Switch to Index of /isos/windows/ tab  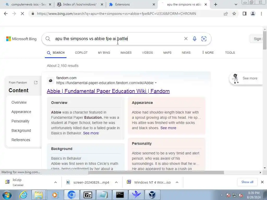pos(80,4)
